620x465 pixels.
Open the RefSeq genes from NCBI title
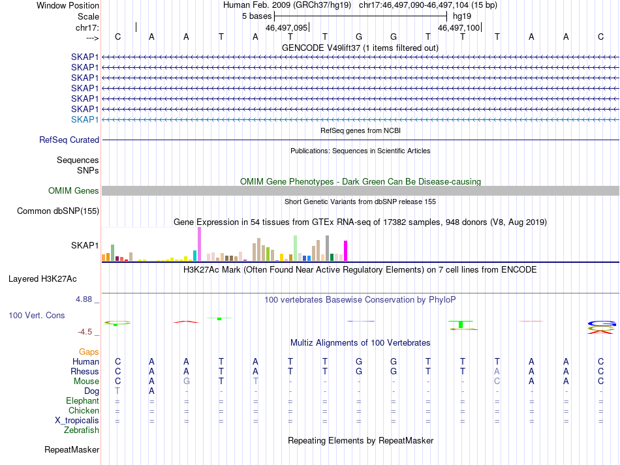pyautogui.click(x=360, y=130)
